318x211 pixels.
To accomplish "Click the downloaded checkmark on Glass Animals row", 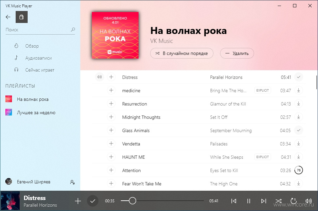I will point(299,130).
